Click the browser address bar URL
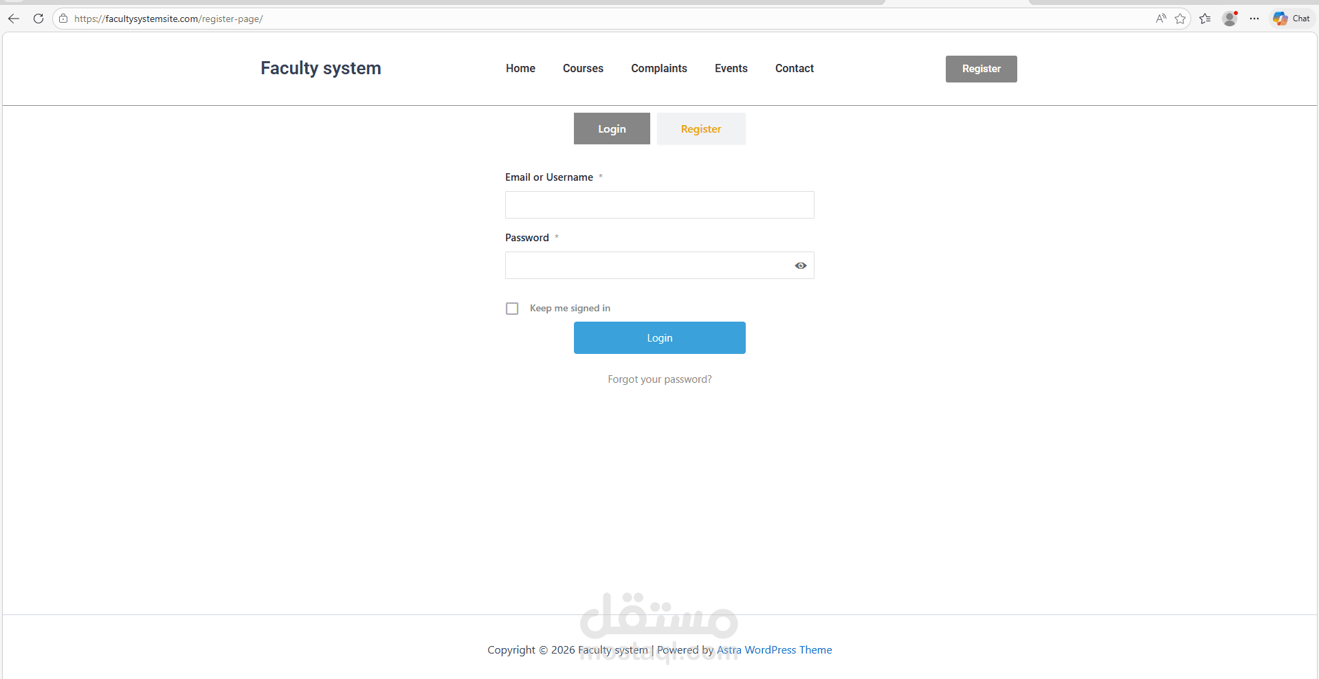 click(x=168, y=19)
